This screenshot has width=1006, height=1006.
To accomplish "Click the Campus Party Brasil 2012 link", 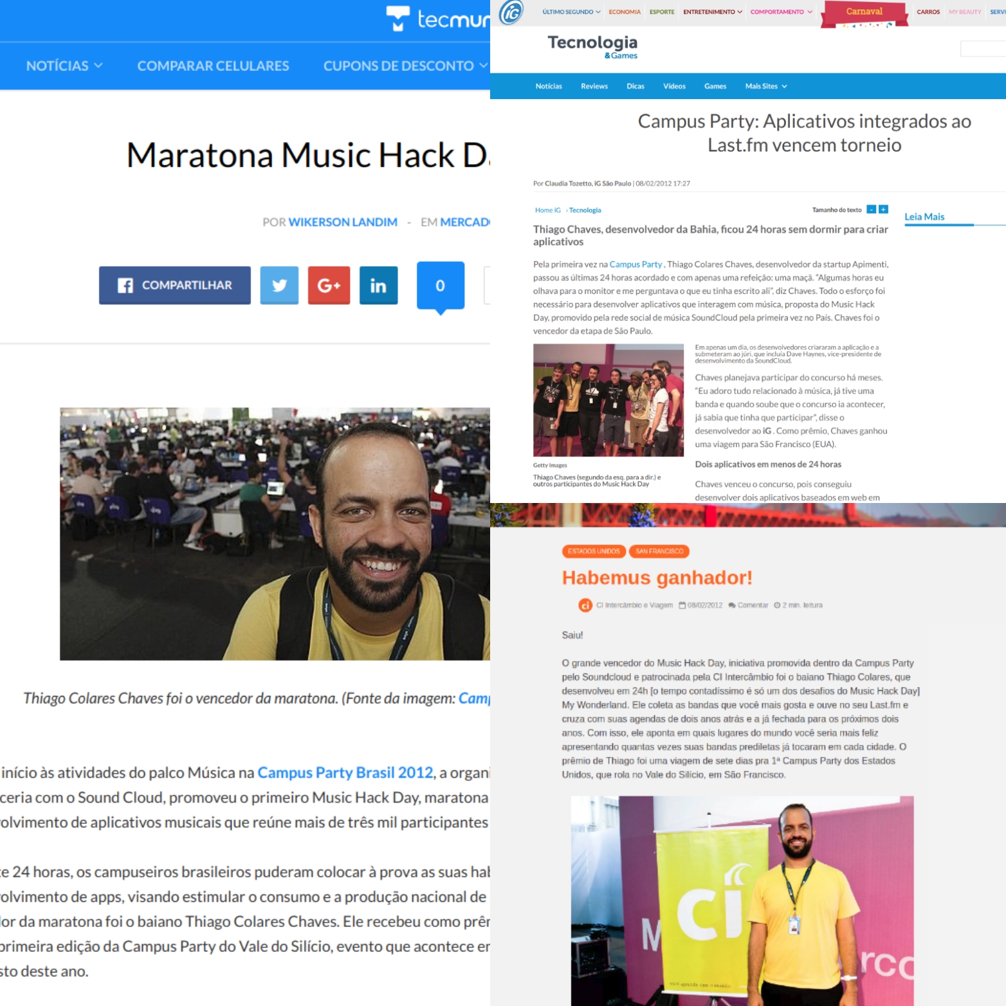I will 345,773.
